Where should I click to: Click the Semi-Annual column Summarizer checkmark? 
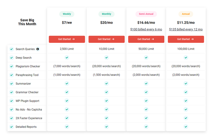tap(146, 83)
